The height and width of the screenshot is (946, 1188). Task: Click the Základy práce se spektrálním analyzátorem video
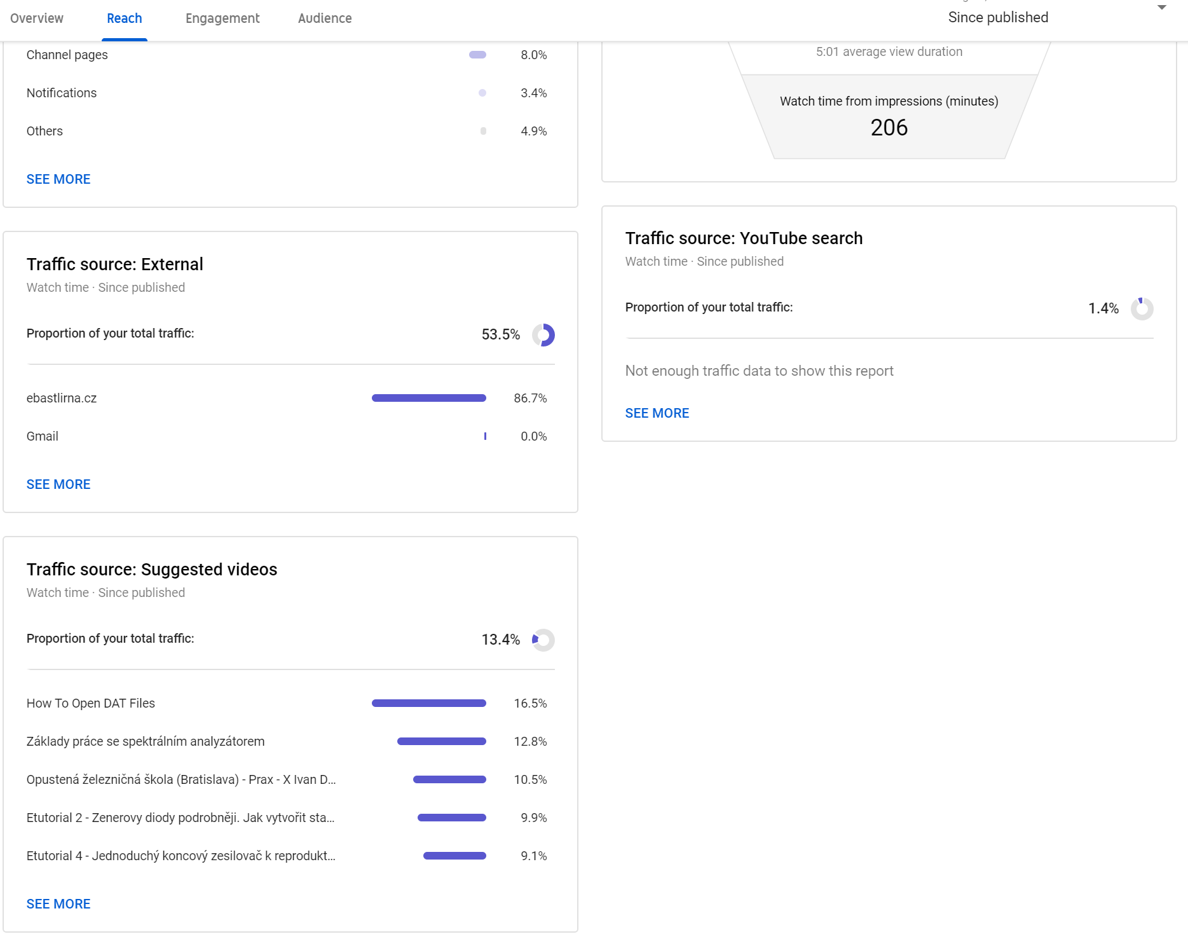click(146, 741)
